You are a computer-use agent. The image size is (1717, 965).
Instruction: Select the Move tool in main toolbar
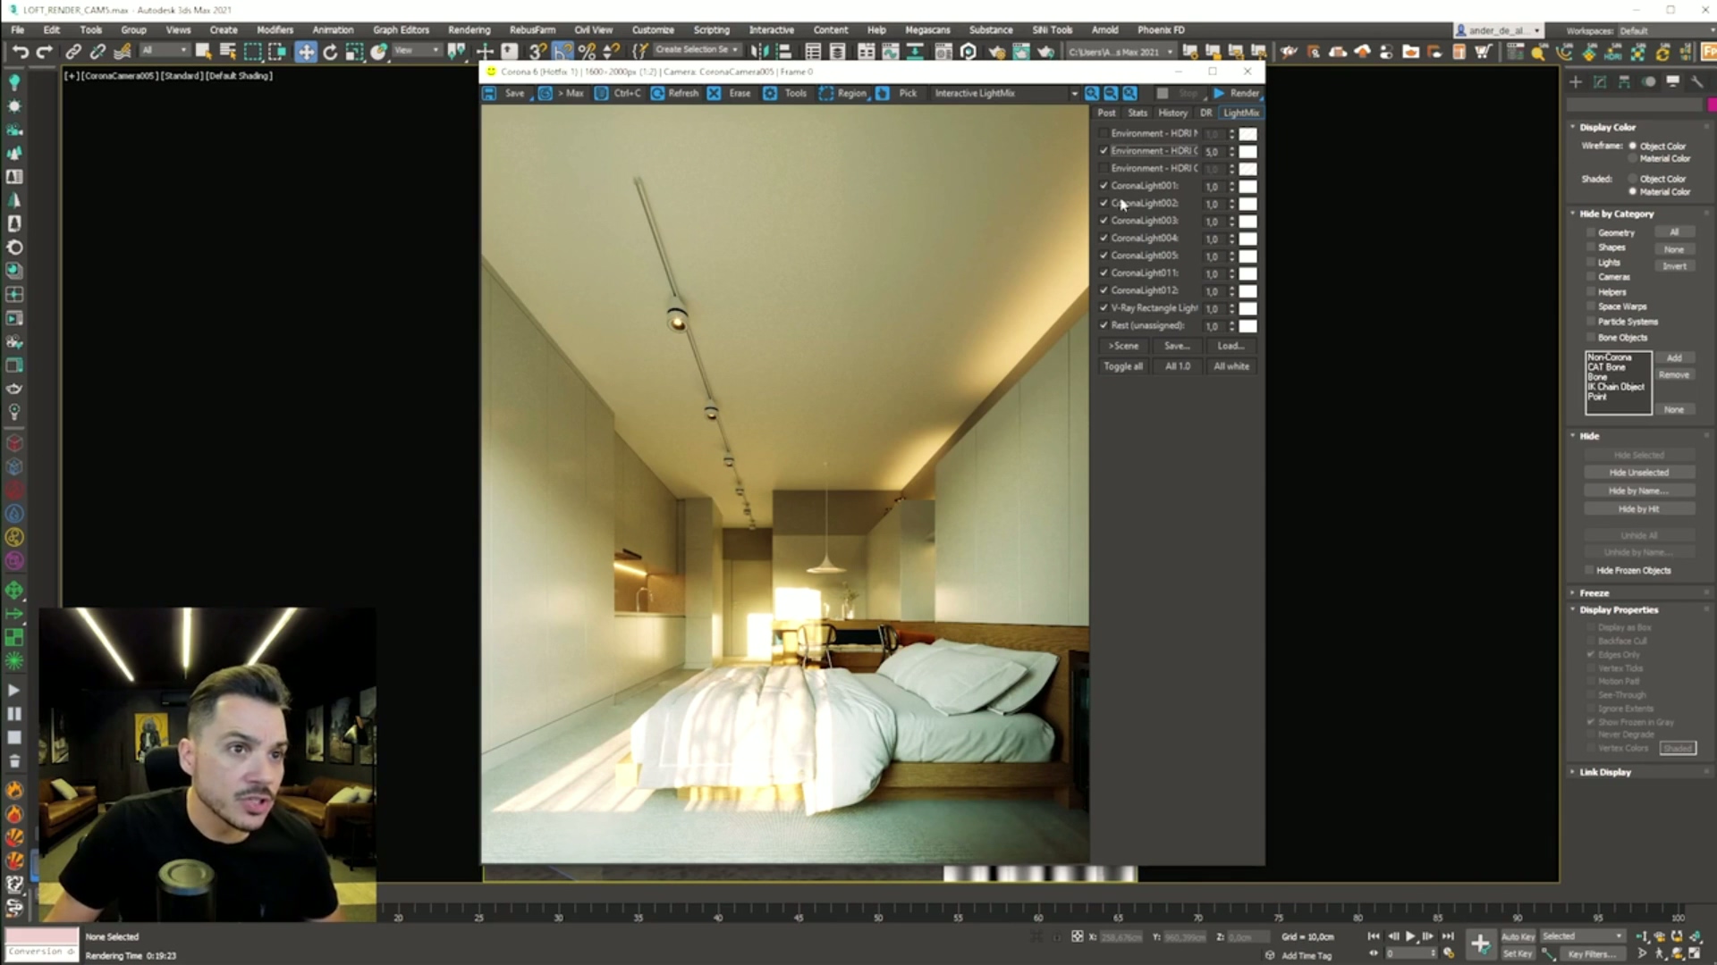(x=306, y=52)
